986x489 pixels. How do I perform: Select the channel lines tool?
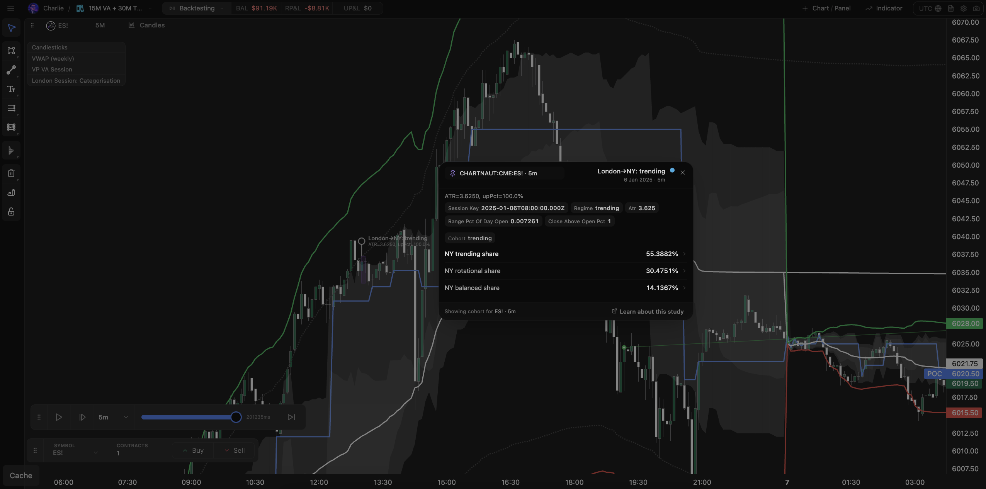point(11,127)
